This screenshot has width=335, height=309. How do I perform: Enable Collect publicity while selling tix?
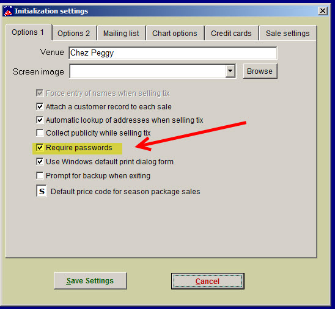click(40, 133)
